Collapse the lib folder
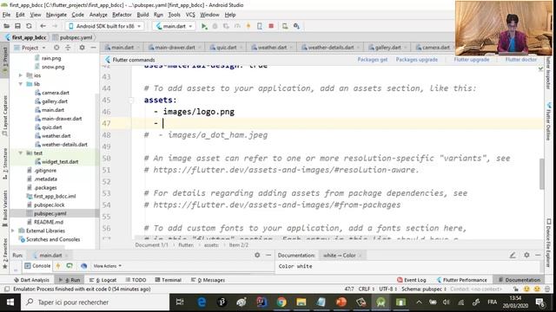Viewport: 556px width, 312px height. [21, 84]
